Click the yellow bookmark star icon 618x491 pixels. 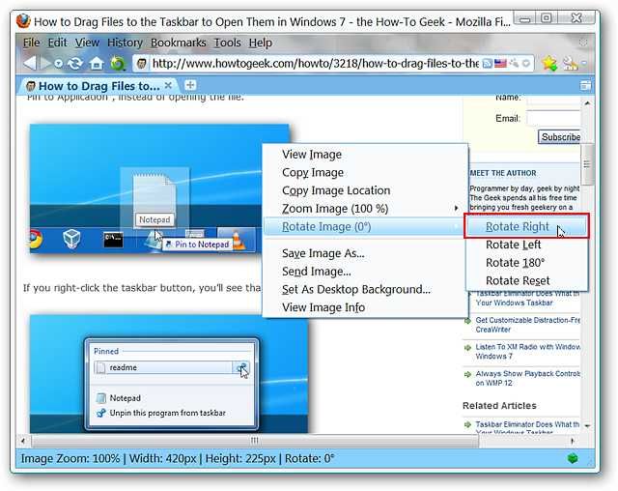click(x=549, y=63)
